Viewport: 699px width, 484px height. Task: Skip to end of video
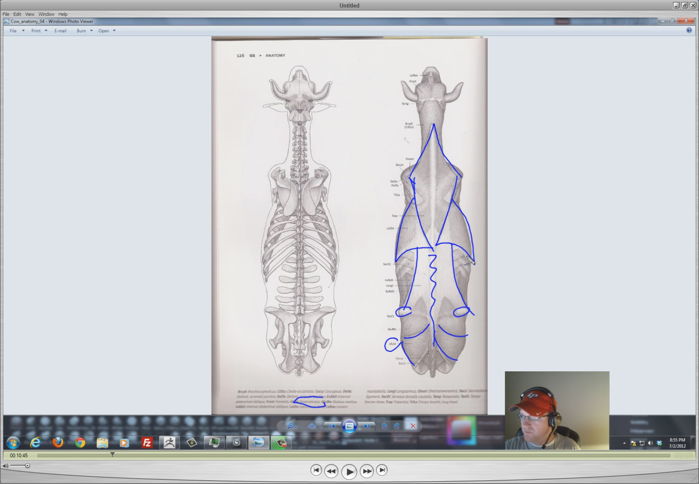point(382,470)
